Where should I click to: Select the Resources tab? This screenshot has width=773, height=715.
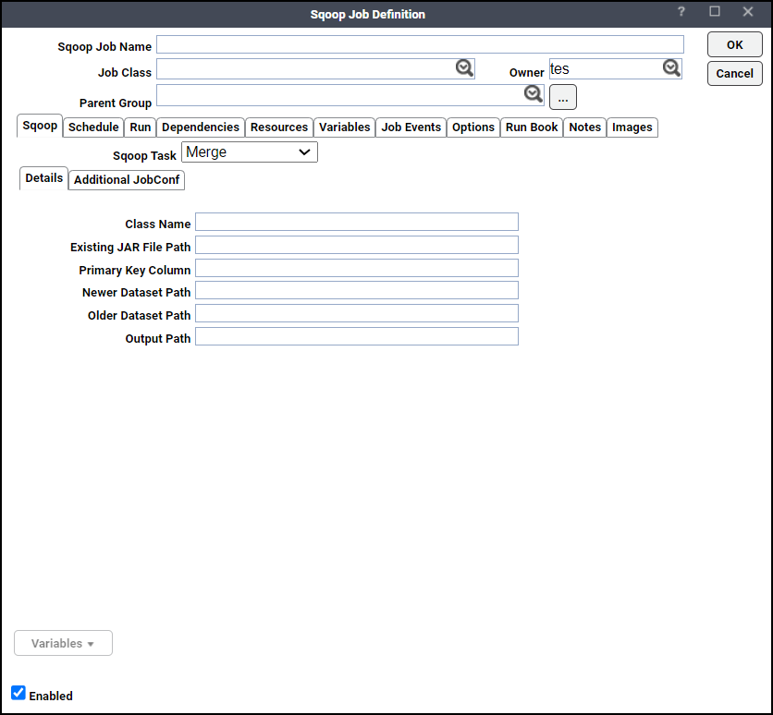coord(279,127)
